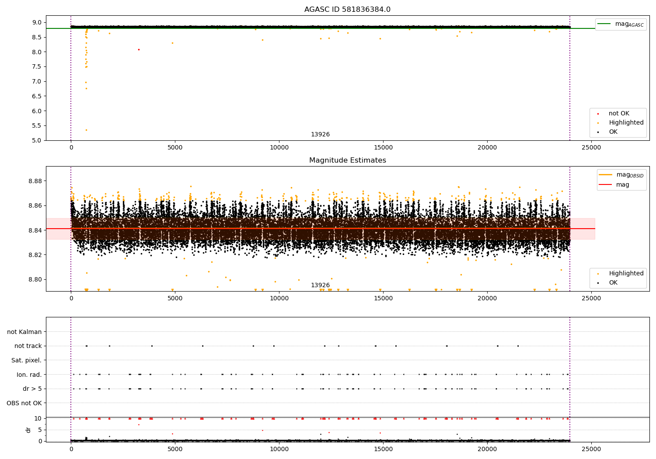Click the '25000' x-axis tick under the top plot
The width and height of the screenshot is (656, 459).
[x=591, y=148]
